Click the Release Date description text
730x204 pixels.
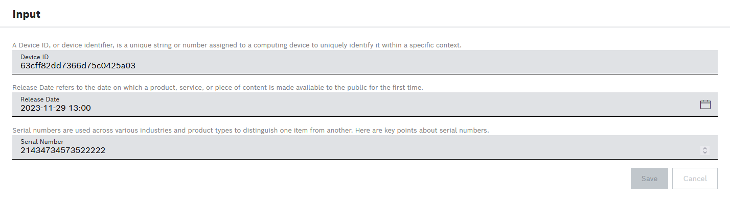[217, 87]
